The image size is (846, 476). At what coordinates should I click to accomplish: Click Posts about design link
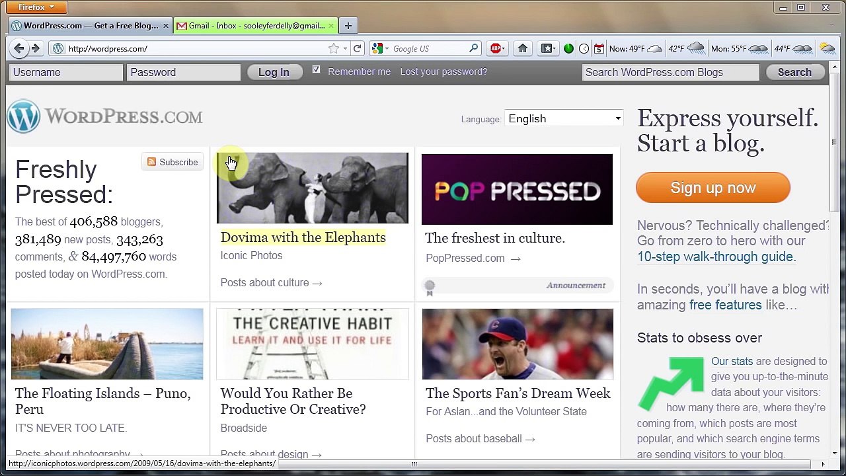(271, 454)
